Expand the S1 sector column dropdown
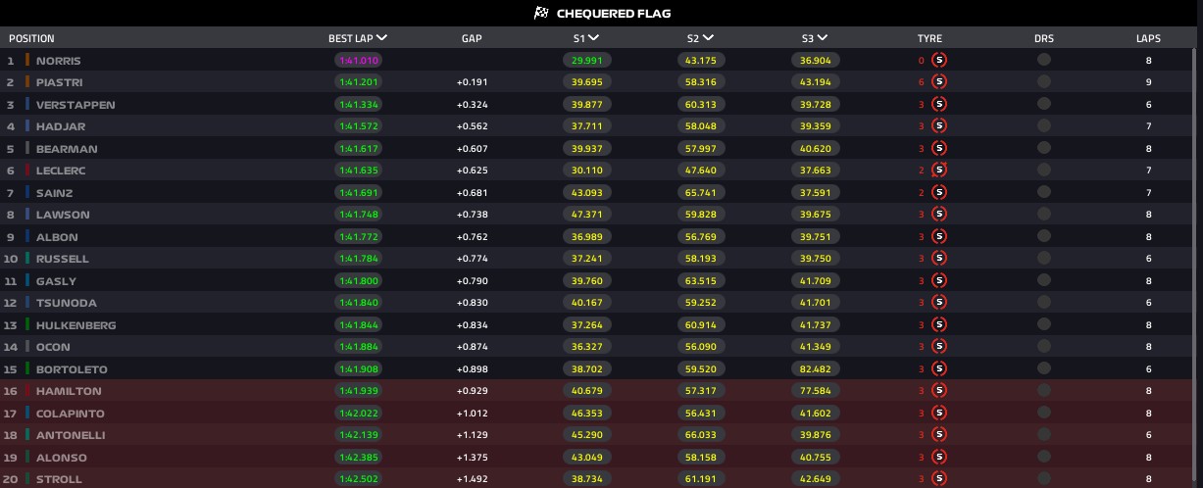Viewport: 1203px width, 488px height. point(594,38)
